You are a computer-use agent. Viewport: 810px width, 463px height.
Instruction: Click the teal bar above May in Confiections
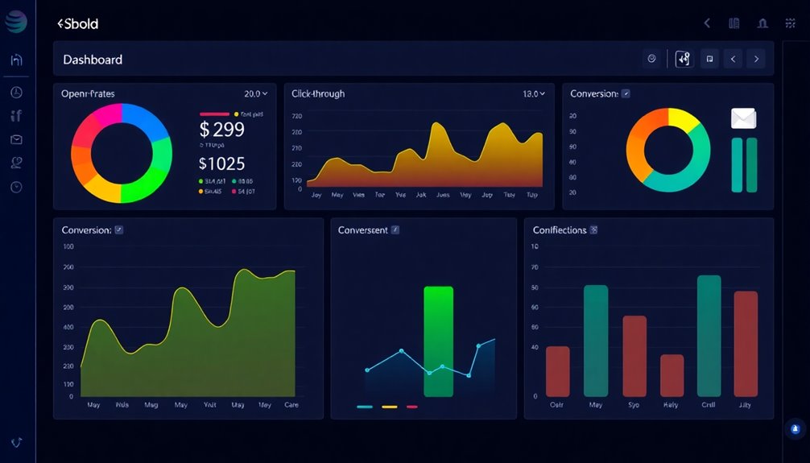(596, 341)
